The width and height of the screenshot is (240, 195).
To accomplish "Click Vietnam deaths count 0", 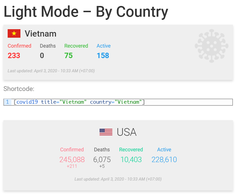I will tap(42, 56).
